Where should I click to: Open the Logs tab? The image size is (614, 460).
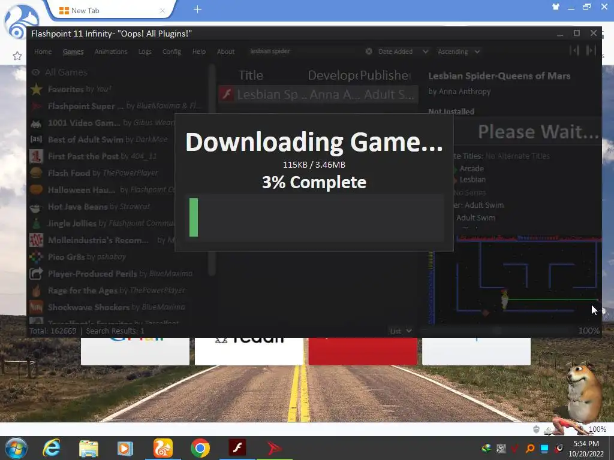[x=145, y=52]
